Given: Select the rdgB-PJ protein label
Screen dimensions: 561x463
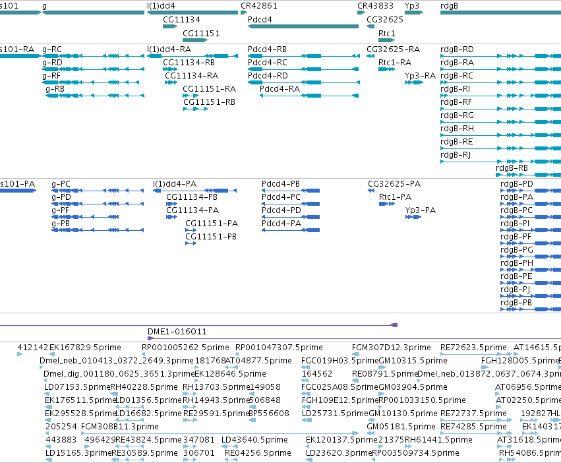Looking at the screenshot, I should (516, 289).
